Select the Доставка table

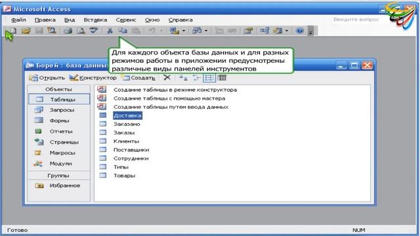point(127,115)
